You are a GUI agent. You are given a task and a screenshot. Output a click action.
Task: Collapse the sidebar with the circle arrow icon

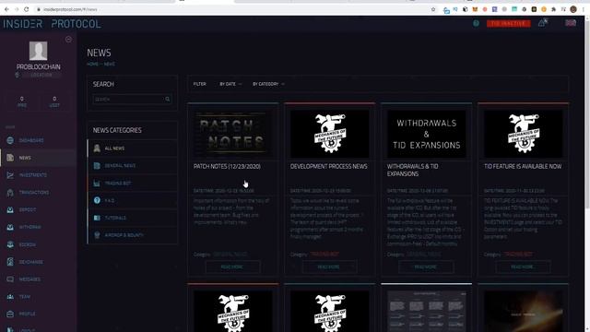click(x=68, y=39)
